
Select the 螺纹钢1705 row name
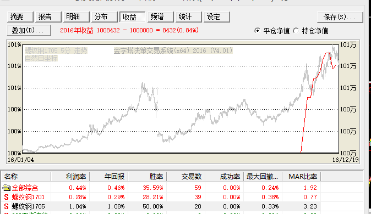pos(28,206)
